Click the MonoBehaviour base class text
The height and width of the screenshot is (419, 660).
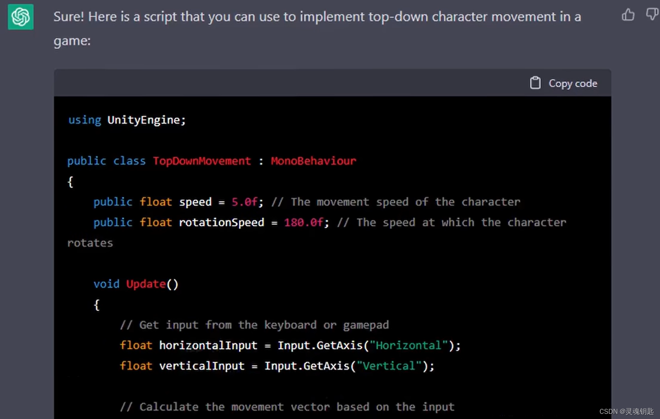click(313, 161)
